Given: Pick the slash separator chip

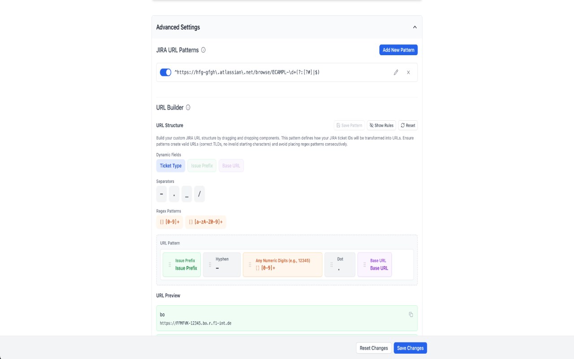Looking at the screenshot, I should [200, 194].
